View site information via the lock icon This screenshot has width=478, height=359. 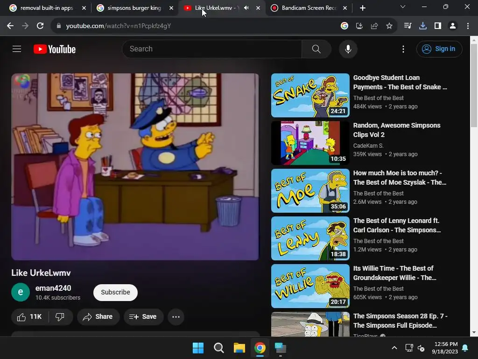(x=59, y=26)
